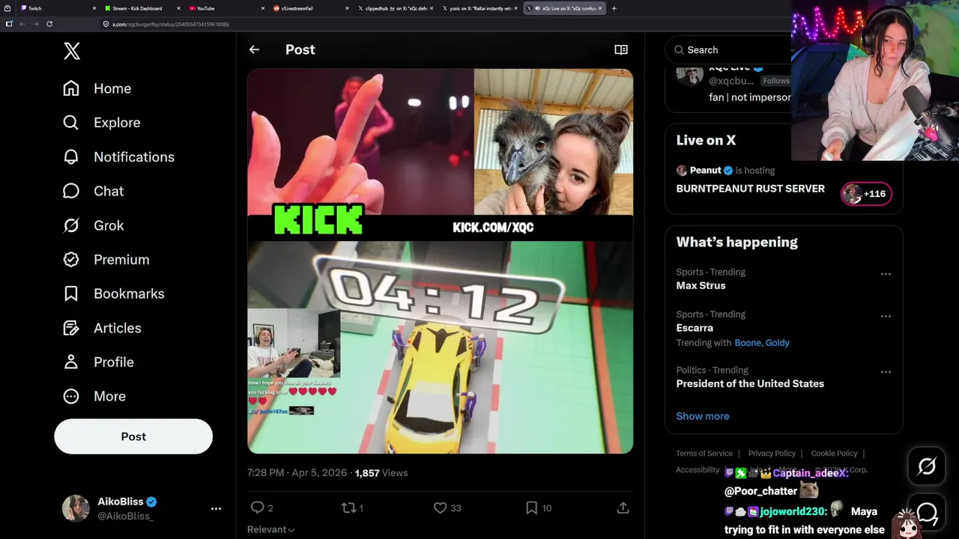Screen dimensions: 959x539
Task: Click Show more under What's happening
Action: (702, 416)
